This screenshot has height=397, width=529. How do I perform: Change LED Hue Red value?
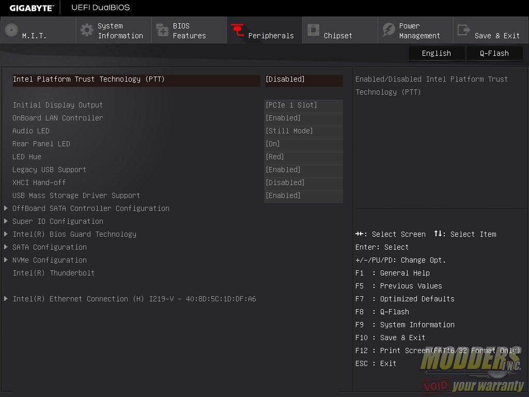coord(304,157)
